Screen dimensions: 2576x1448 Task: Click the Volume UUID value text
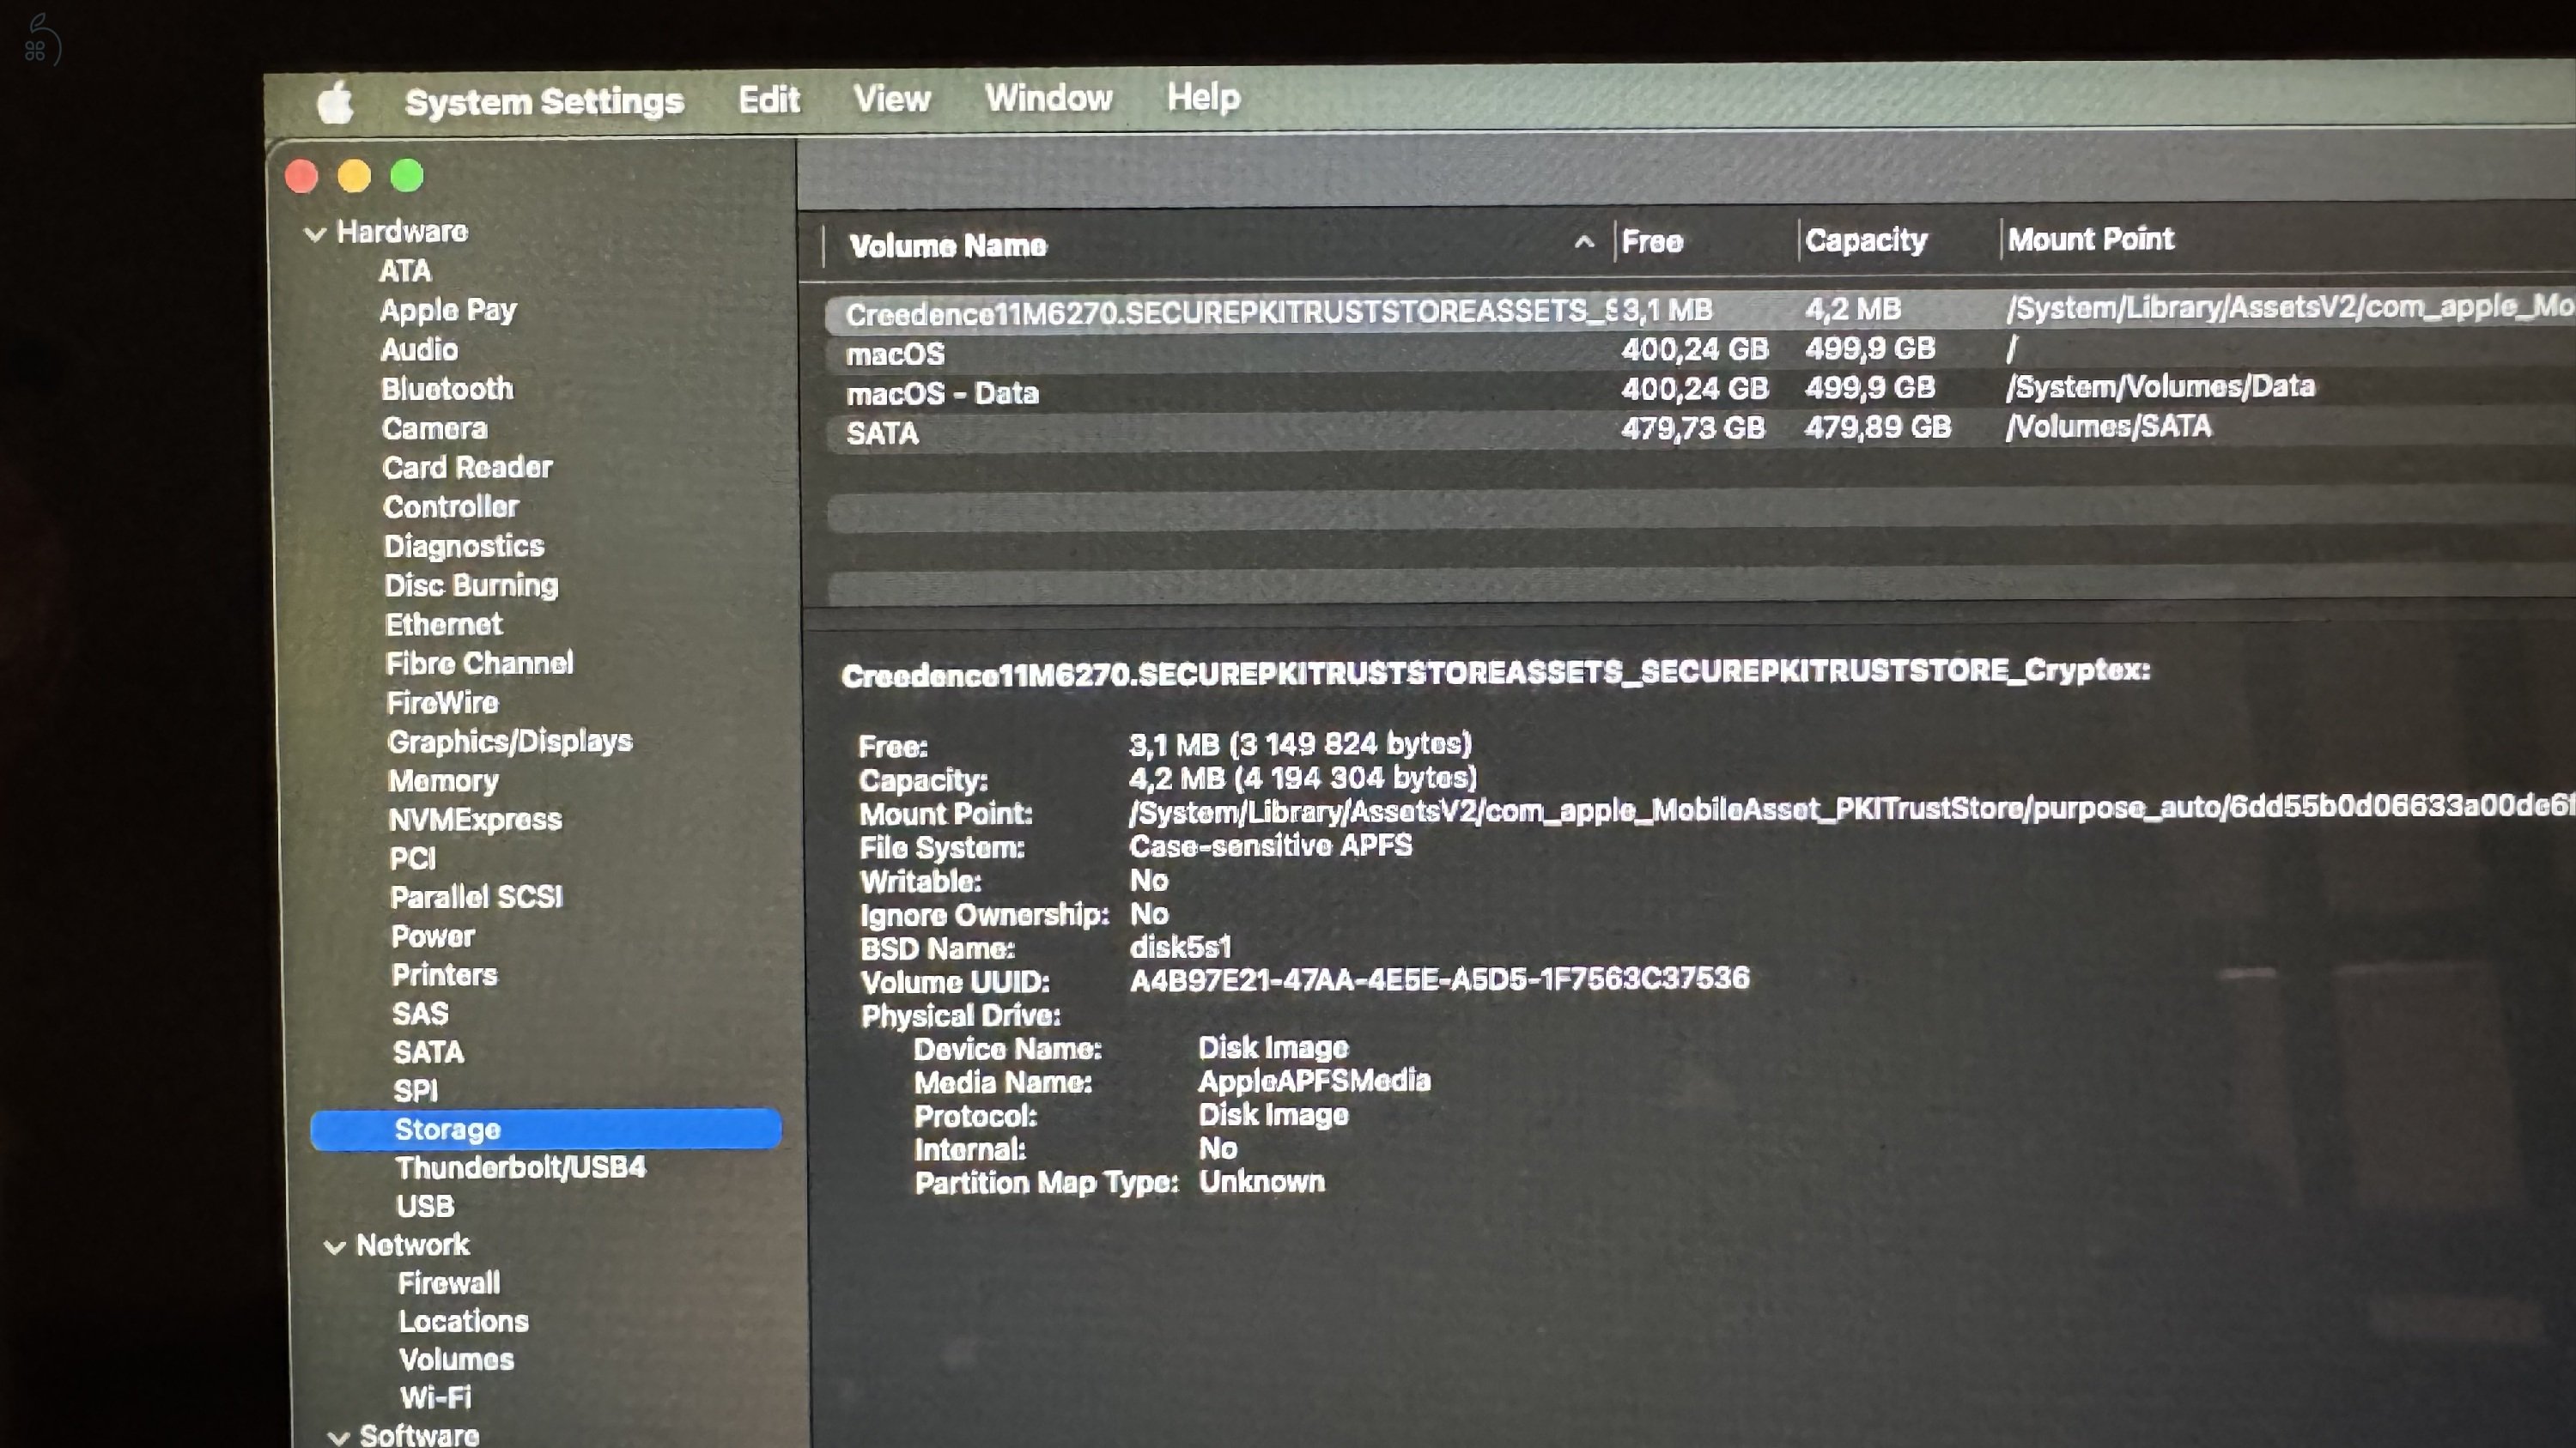[1440, 979]
